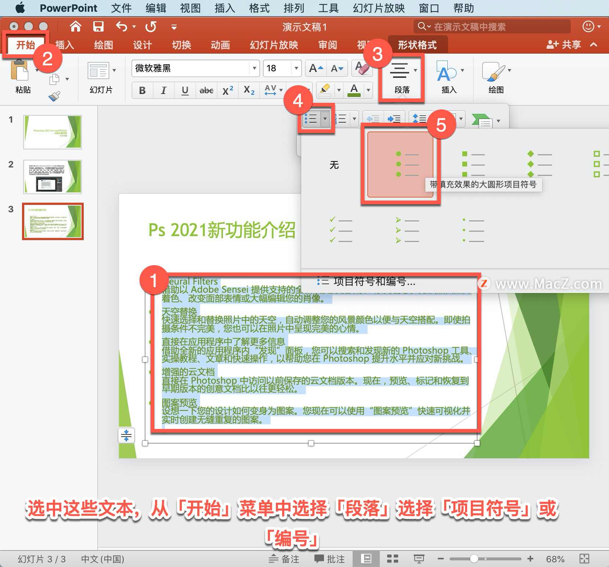The height and width of the screenshot is (567, 609).
Task: Open the highlight color dropdown arrow
Action: tap(339, 90)
